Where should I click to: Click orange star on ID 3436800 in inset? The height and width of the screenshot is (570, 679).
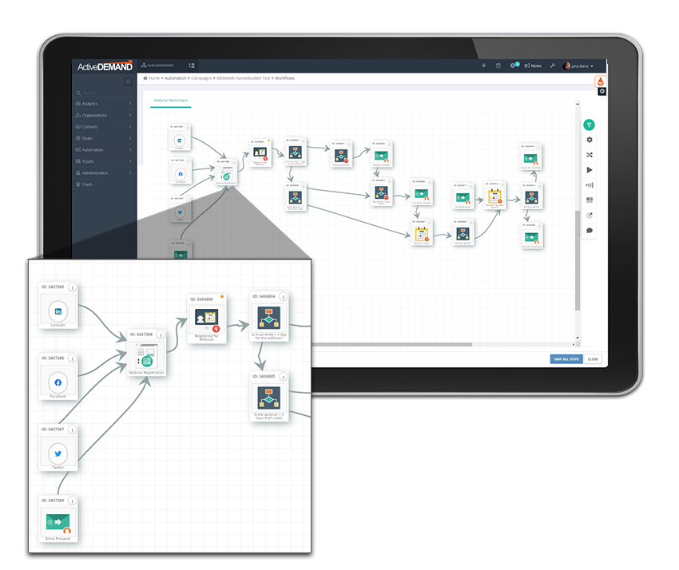[x=222, y=297]
